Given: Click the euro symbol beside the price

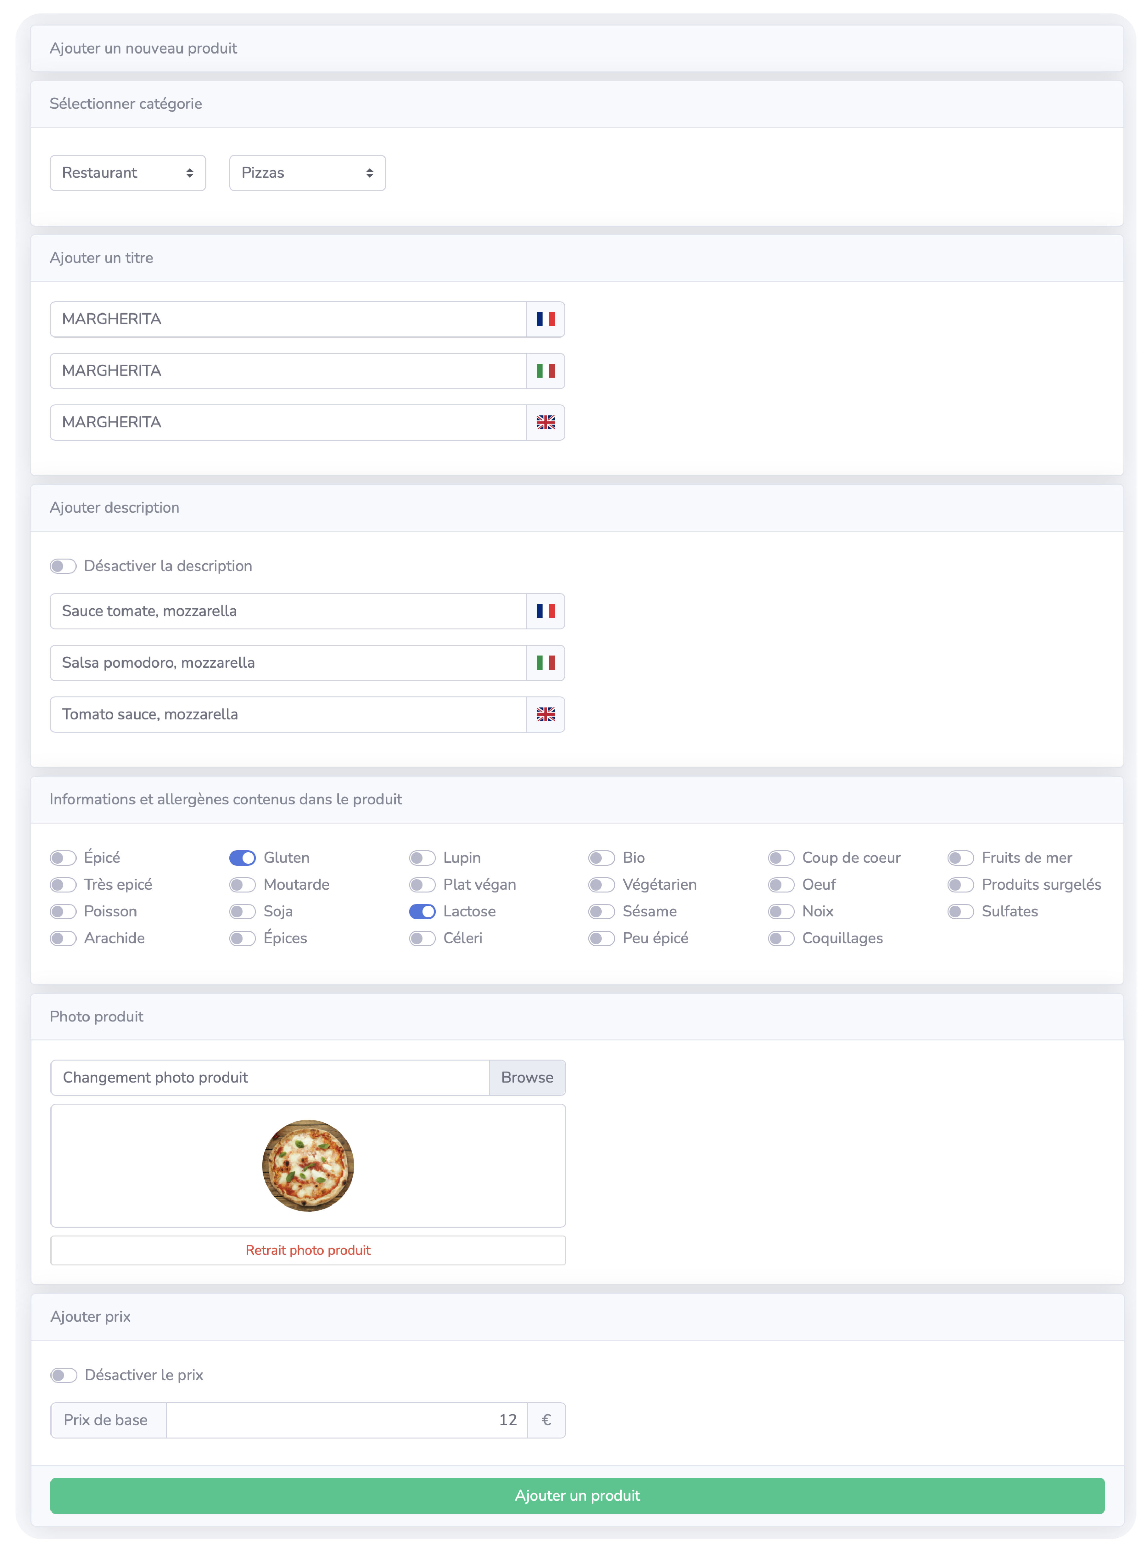Looking at the screenshot, I should click(x=546, y=1420).
